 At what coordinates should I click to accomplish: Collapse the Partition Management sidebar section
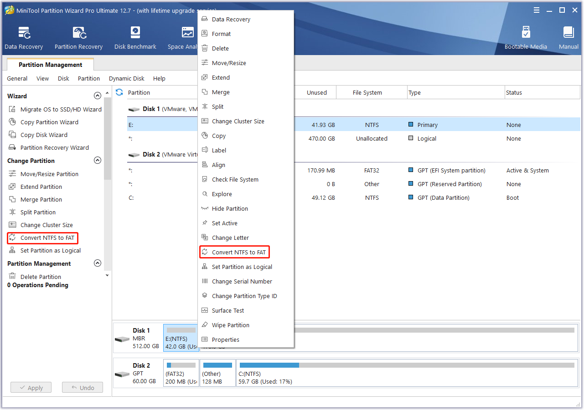point(97,263)
